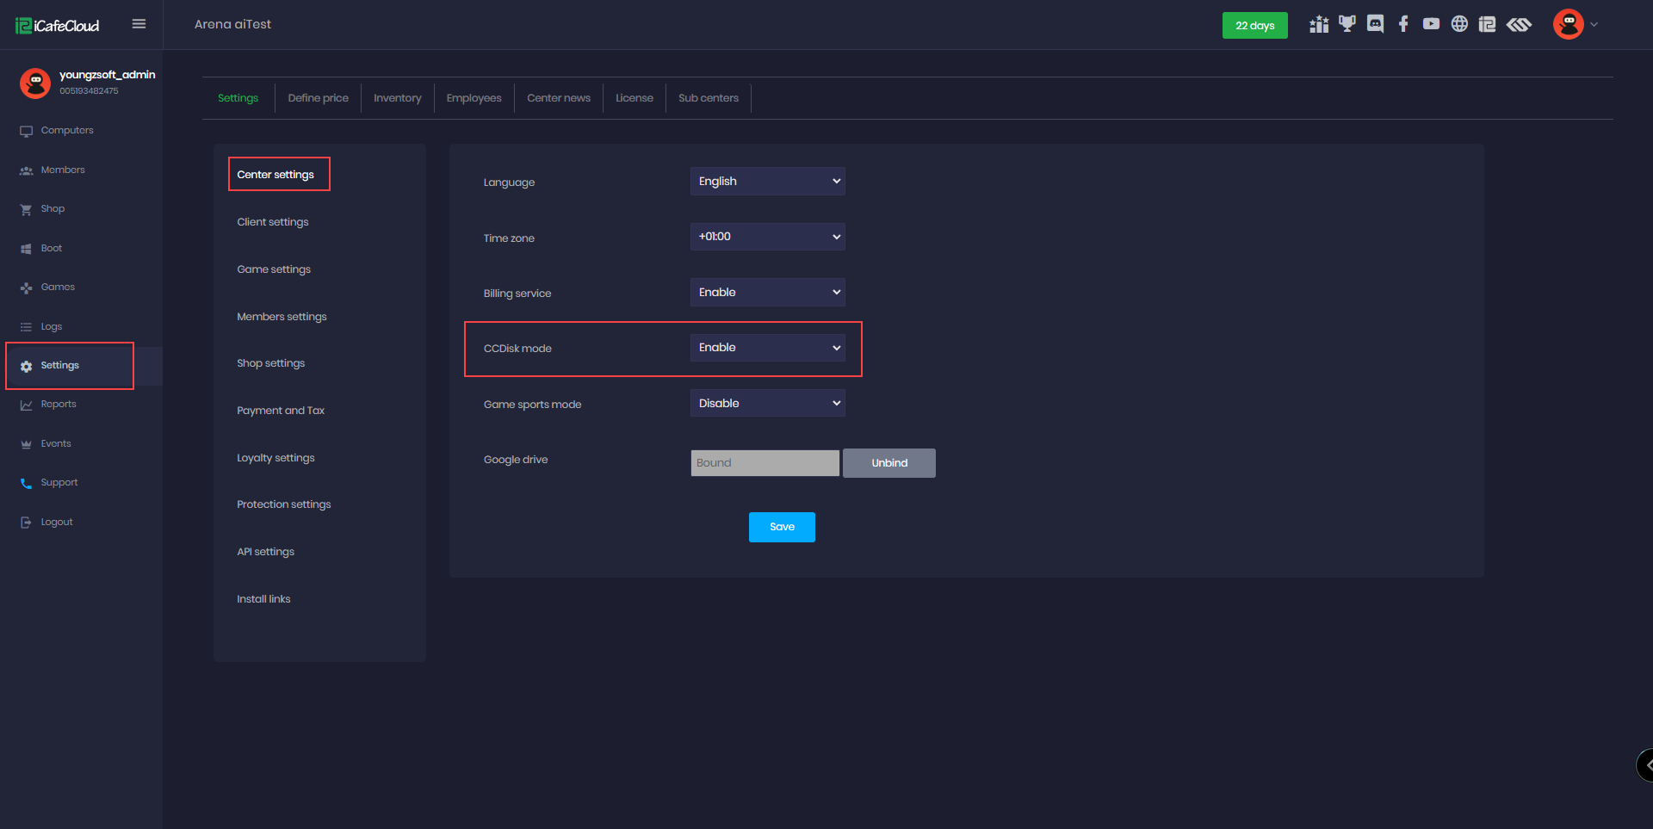Image resolution: width=1653 pixels, height=829 pixels.
Task: Click the blue Save button
Action: pos(782,527)
